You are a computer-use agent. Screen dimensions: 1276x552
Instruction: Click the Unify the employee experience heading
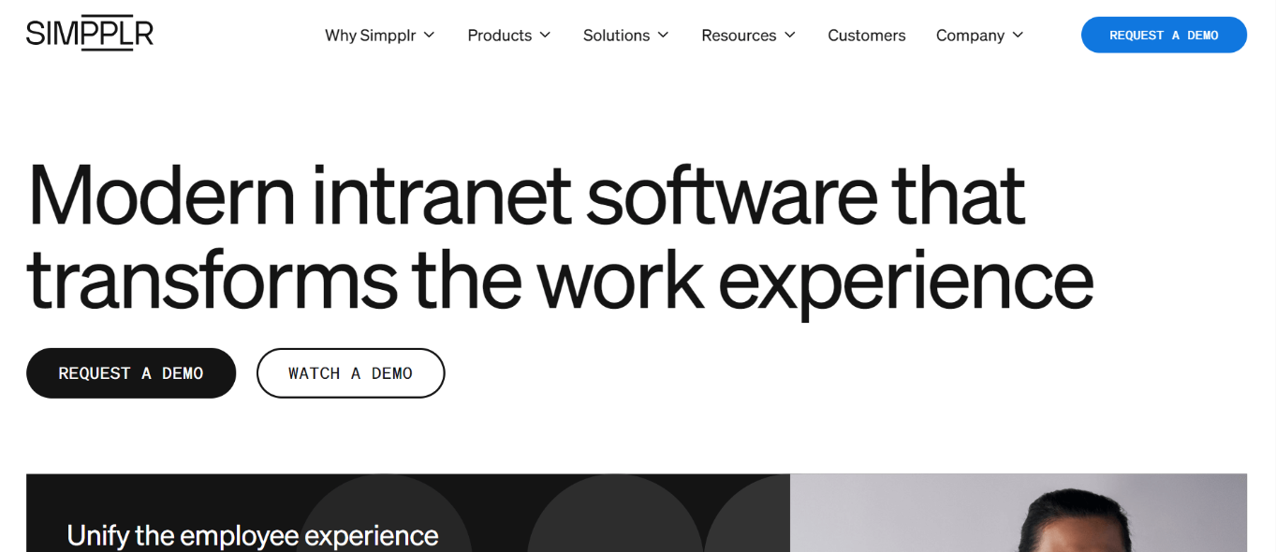click(253, 536)
